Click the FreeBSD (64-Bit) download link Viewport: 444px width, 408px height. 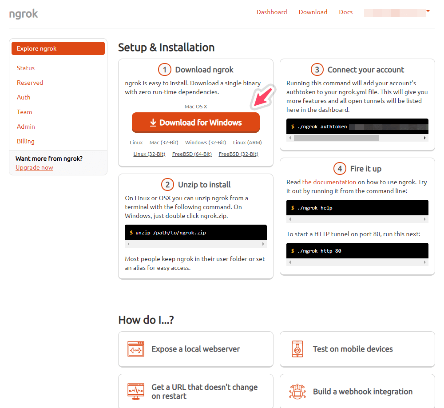tap(192, 154)
